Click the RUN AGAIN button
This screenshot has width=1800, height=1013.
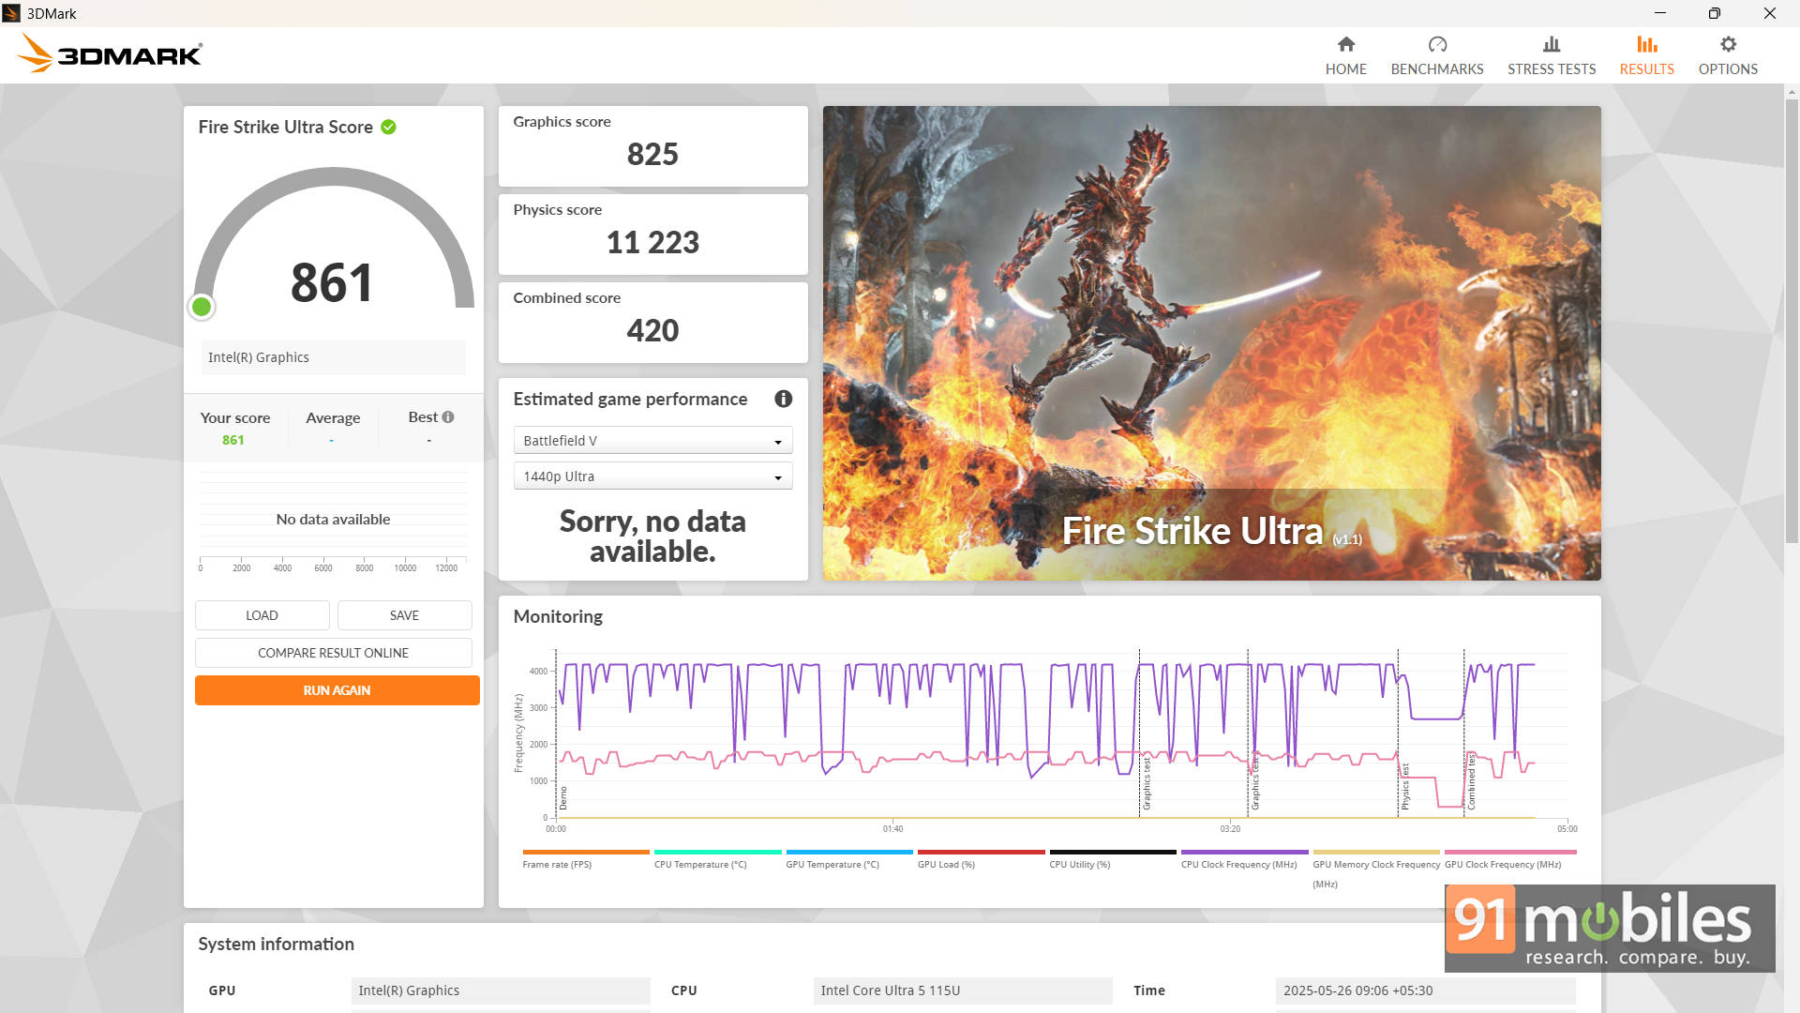337,690
